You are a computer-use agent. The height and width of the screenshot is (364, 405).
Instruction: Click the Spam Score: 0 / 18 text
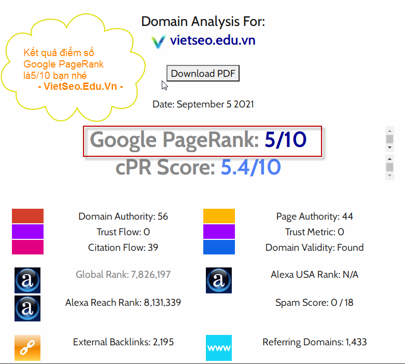click(315, 302)
